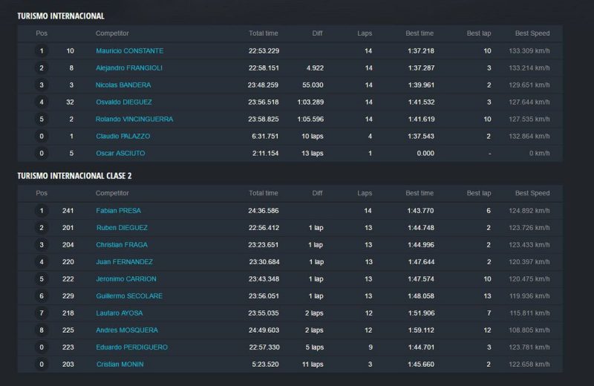Select the Nicolas BANDERA name link
This screenshot has height=386, width=594.
point(123,85)
